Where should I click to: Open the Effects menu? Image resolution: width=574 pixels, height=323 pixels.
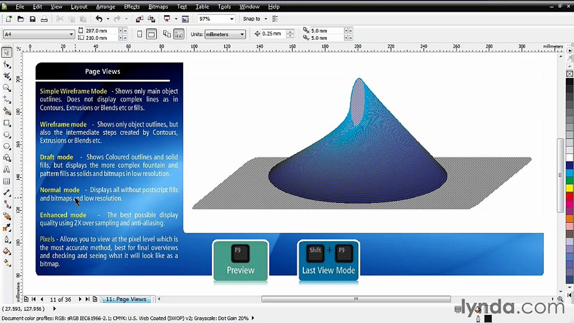click(x=132, y=7)
